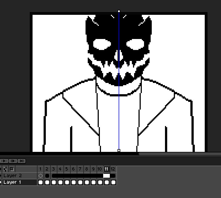Screen dimensions: 221x198
Task: Click the highlighted frame 11 header
Action: [x=106, y=169]
